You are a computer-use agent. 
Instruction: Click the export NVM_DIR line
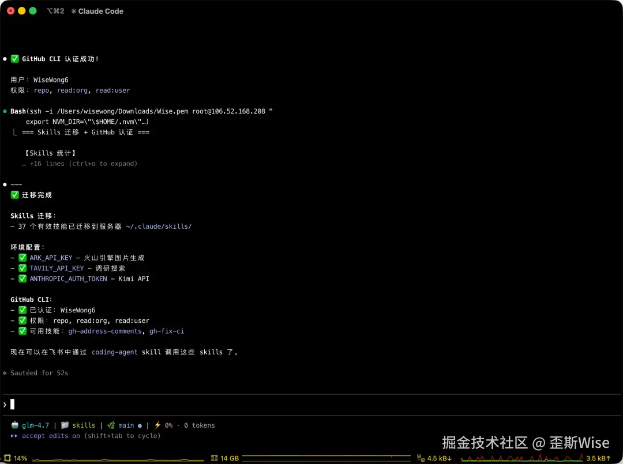click(88, 122)
